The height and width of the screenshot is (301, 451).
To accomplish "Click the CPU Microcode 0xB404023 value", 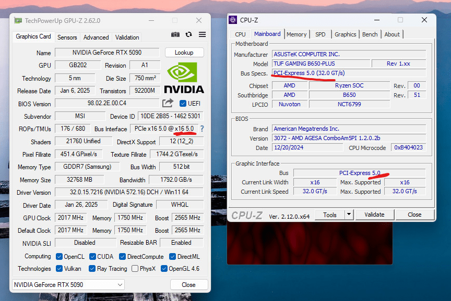I will 408,147.
